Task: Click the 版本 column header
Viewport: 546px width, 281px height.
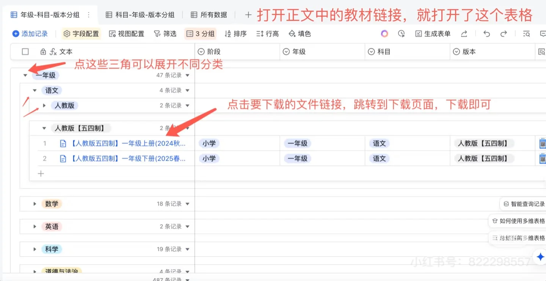Action: click(493, 52)
